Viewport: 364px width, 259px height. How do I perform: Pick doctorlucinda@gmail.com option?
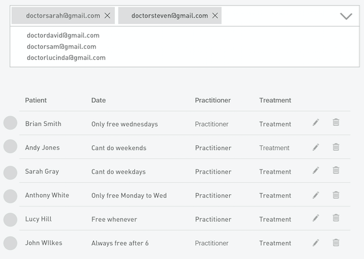66,57
